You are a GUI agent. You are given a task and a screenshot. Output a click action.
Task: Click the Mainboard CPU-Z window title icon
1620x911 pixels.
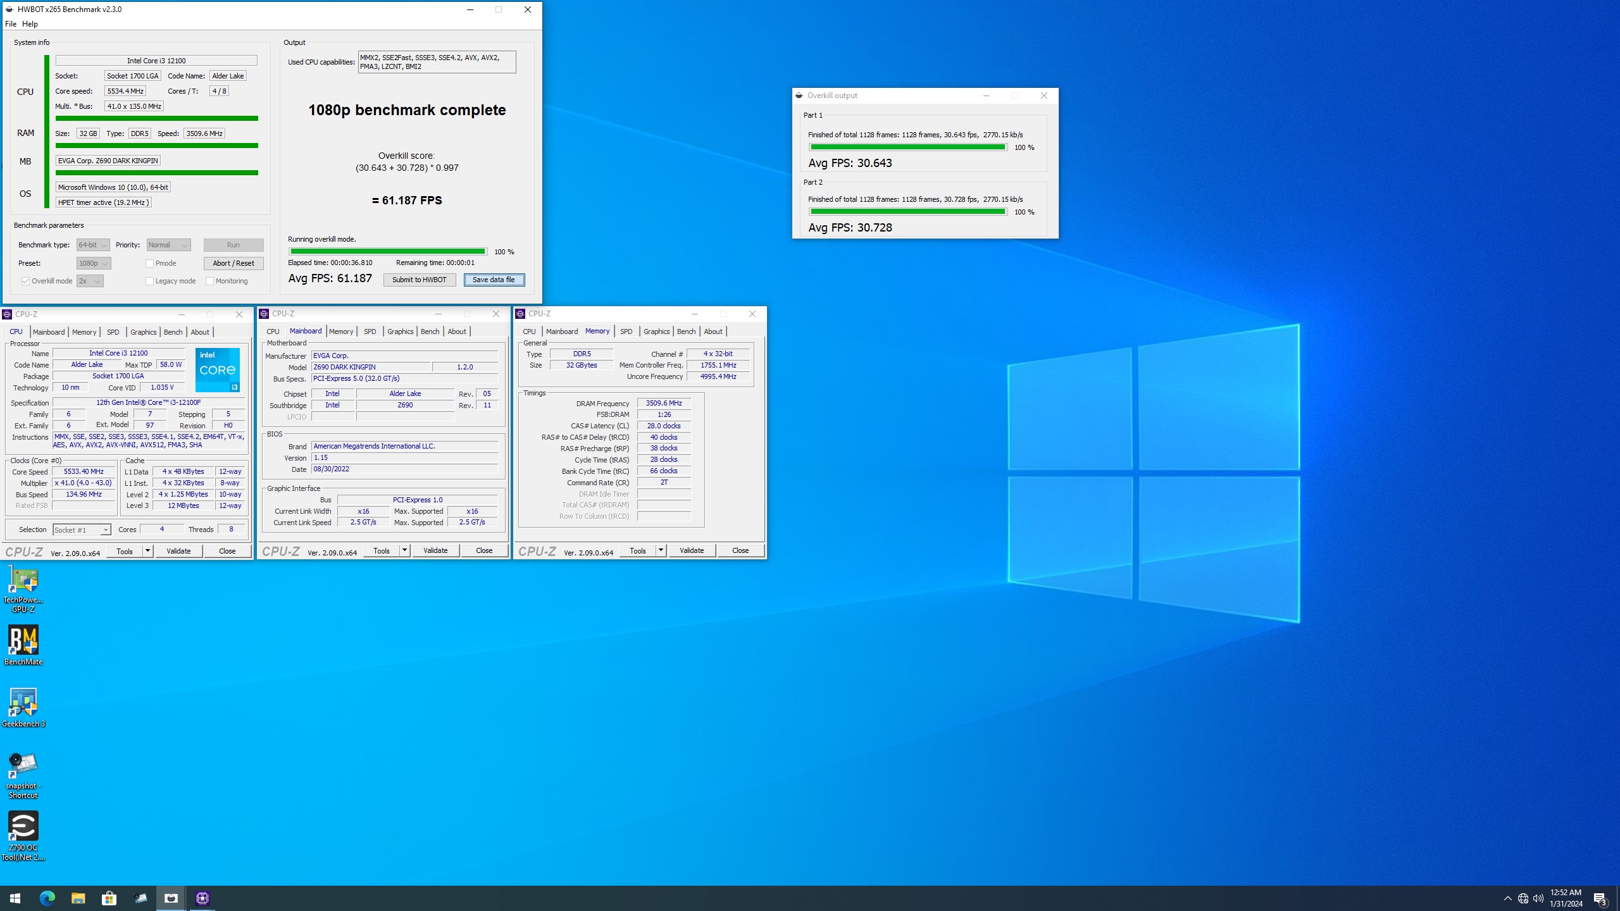tap(264, 314)
